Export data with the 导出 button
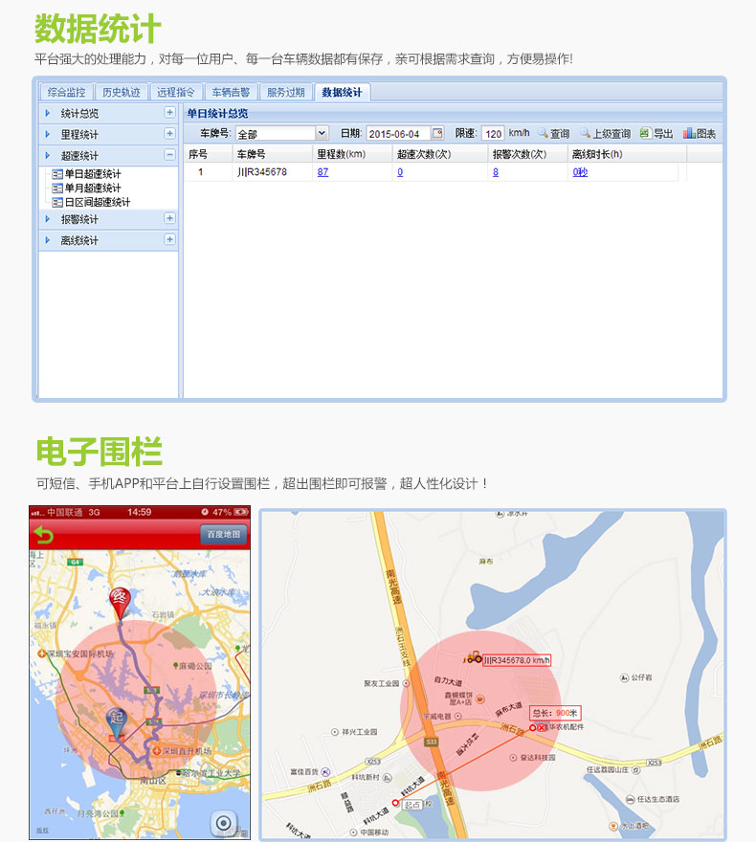Screen dimensions: 756x842 point(656,134)
